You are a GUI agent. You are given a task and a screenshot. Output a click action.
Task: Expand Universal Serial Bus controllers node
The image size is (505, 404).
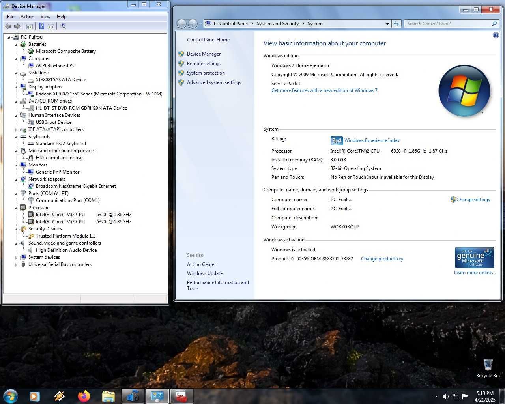[17, 265]
